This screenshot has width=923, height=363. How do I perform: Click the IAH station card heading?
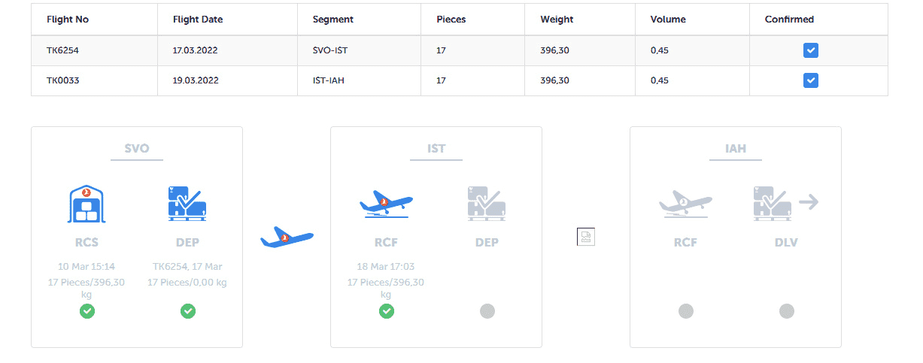click(x=736, y=148)
